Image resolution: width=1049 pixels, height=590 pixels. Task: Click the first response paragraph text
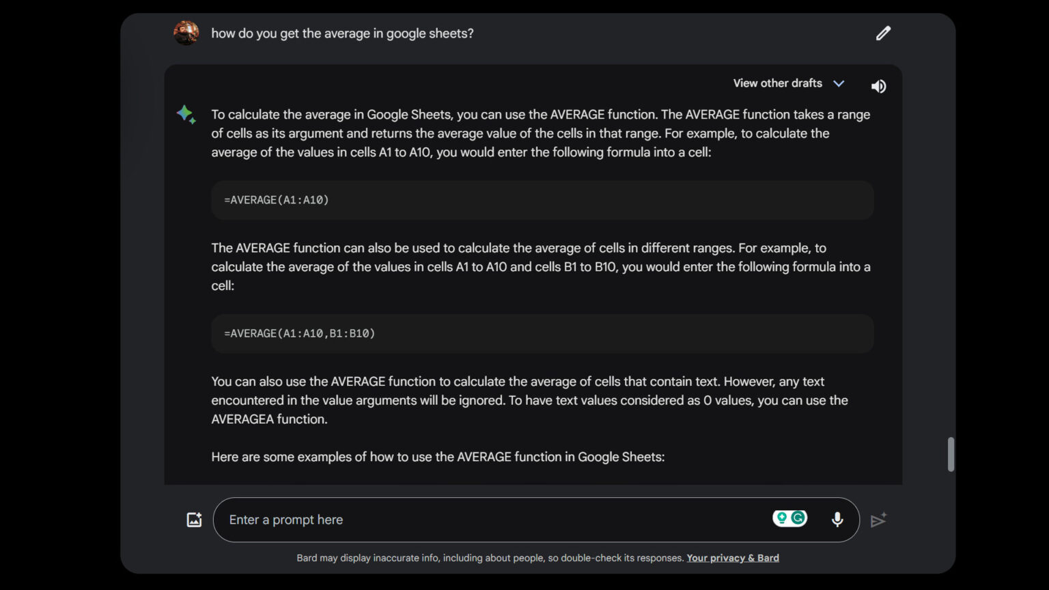540,133
